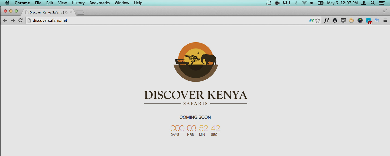Bookmark this page with the star icon
This screenshot has height=156, width=390.
tap(318, 20)
